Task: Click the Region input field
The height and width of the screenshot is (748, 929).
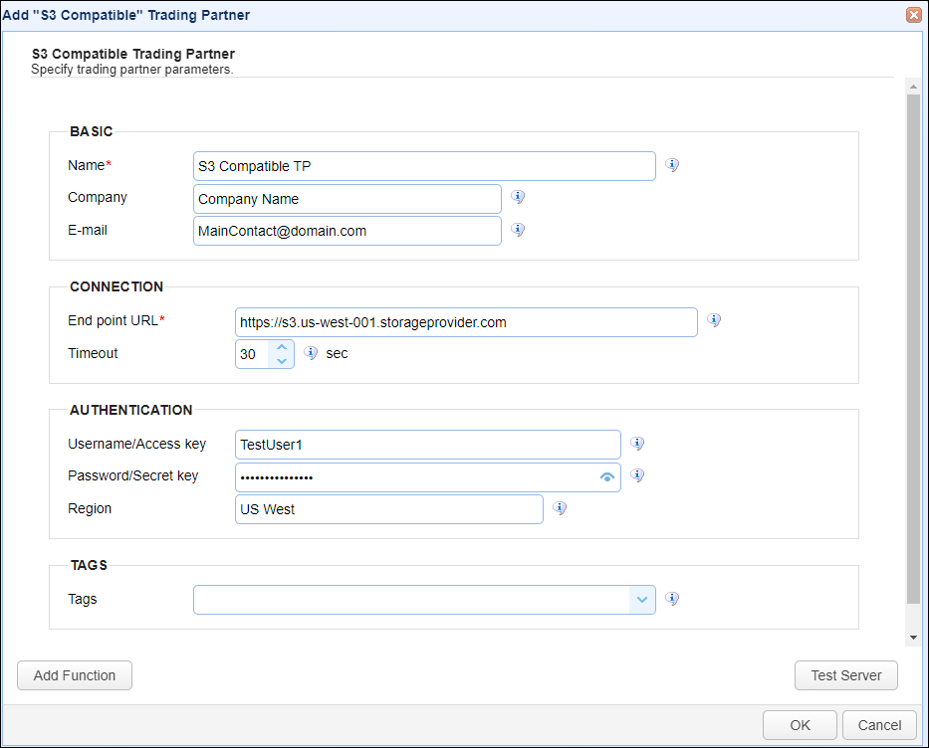Action: pyautogui.click(x=389, y=509)
